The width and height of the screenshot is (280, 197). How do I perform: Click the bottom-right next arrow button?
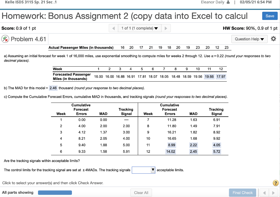click(273, 193)
